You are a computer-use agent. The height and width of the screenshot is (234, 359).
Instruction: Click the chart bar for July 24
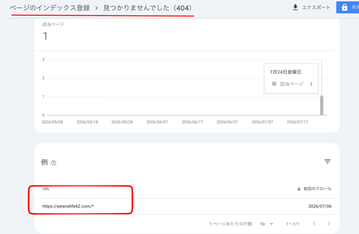(322, 105)
